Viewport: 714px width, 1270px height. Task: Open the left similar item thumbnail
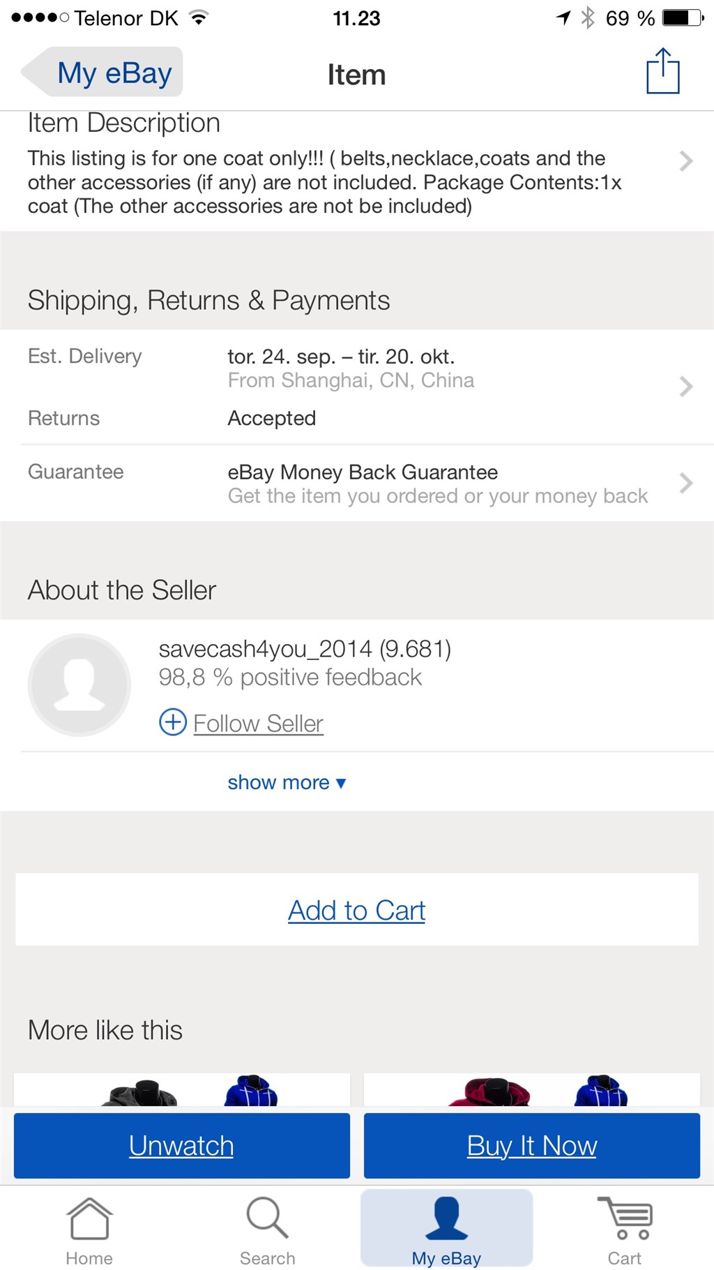[182, 1090]
